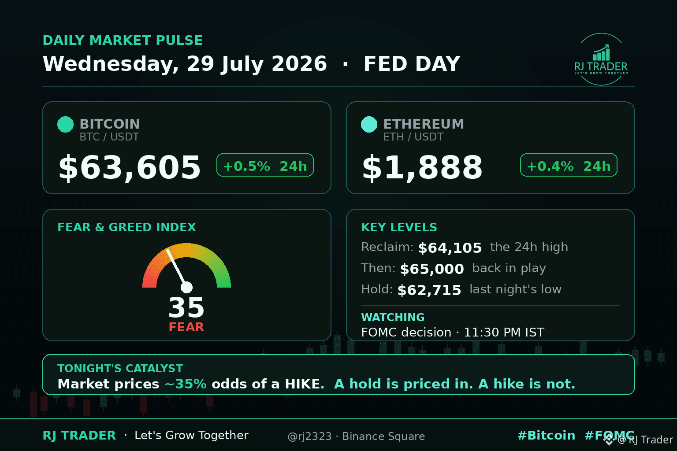The width and height of the screenshot is (677, 451).
Task: Click the RJ TRADER footer brand text
Action: [x=79, y=436]
